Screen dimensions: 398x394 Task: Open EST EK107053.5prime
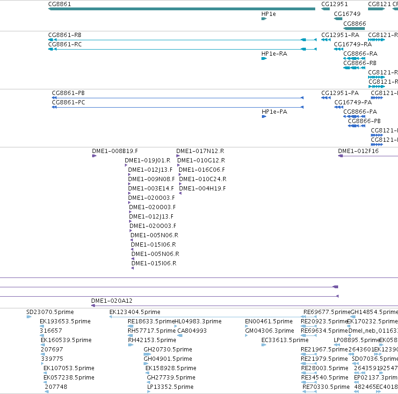(45, 373)
